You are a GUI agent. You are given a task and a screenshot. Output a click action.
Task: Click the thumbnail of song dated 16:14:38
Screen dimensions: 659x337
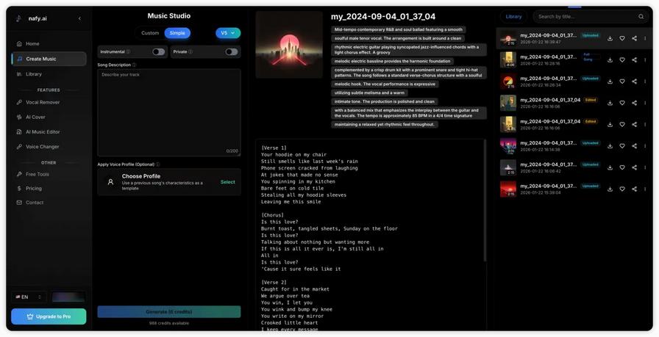click(508, 146)
